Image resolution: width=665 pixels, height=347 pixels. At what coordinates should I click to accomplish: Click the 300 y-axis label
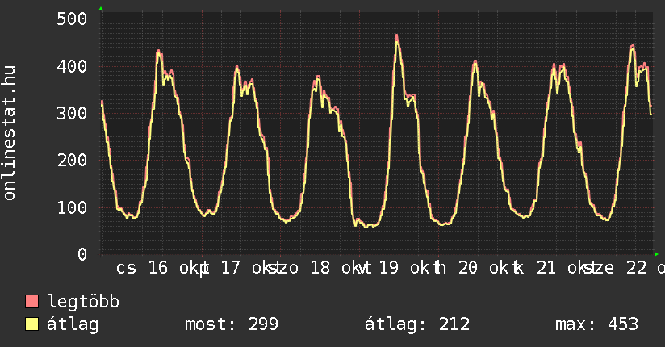[71, 113]
